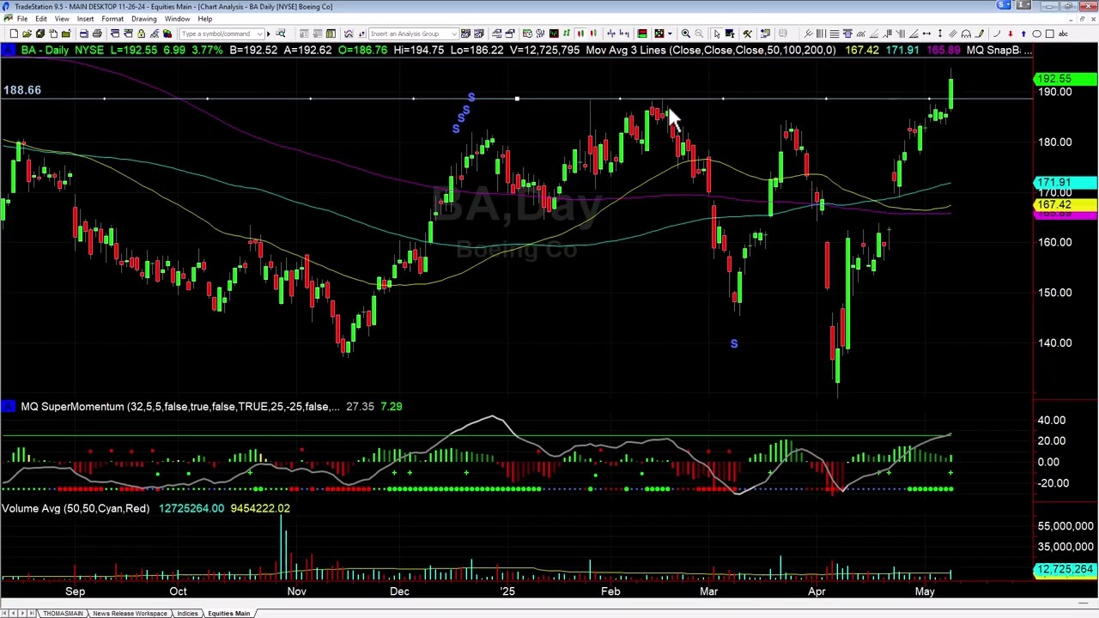Activate the Zoom In magnifier tool
The image size is (1099, 618).
point(686,33)
